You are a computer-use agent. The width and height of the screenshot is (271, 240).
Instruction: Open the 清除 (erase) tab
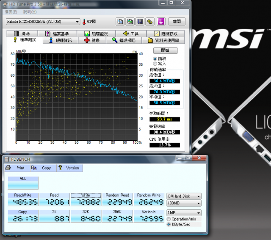click(x=22, y=33)
